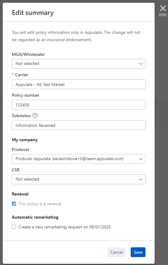Click the ESC label under the X
This screenshot has width=168, height=265.
(163, 15)
